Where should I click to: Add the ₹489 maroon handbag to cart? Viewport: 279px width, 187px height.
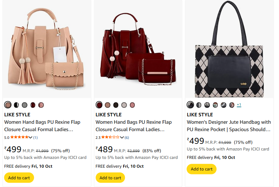(x=110, y=178)
